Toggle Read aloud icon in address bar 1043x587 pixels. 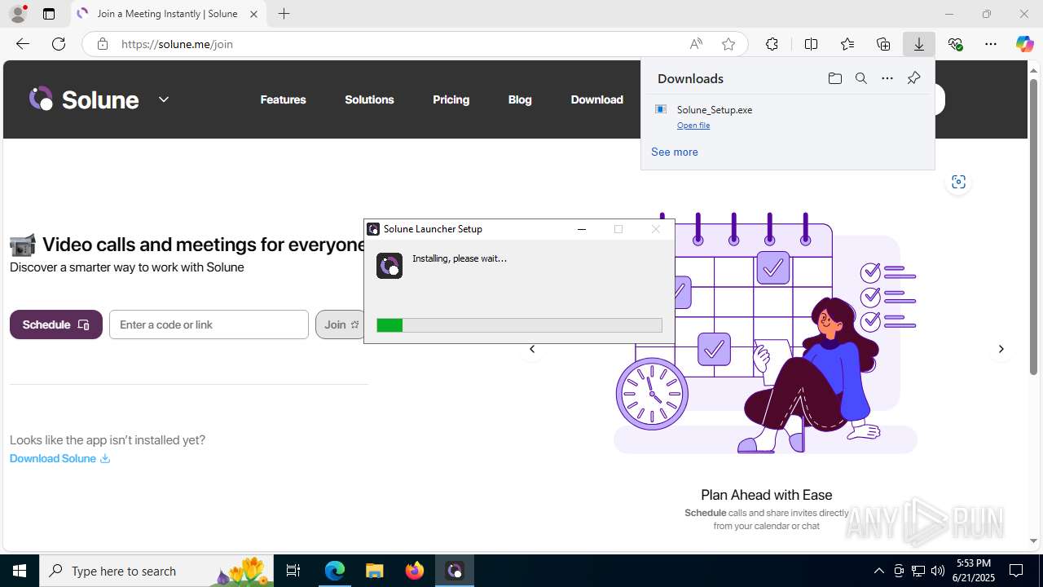[x=696, y=44]
